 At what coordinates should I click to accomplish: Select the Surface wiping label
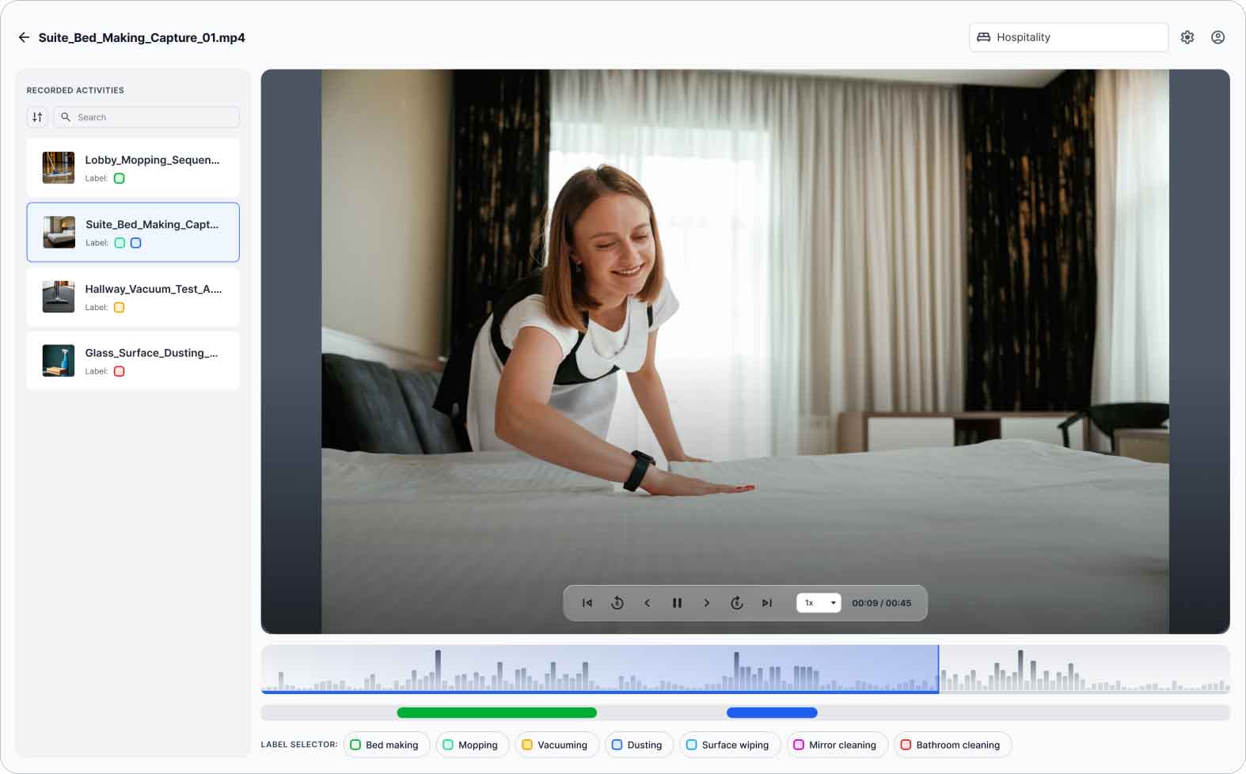tap(730, 745)
